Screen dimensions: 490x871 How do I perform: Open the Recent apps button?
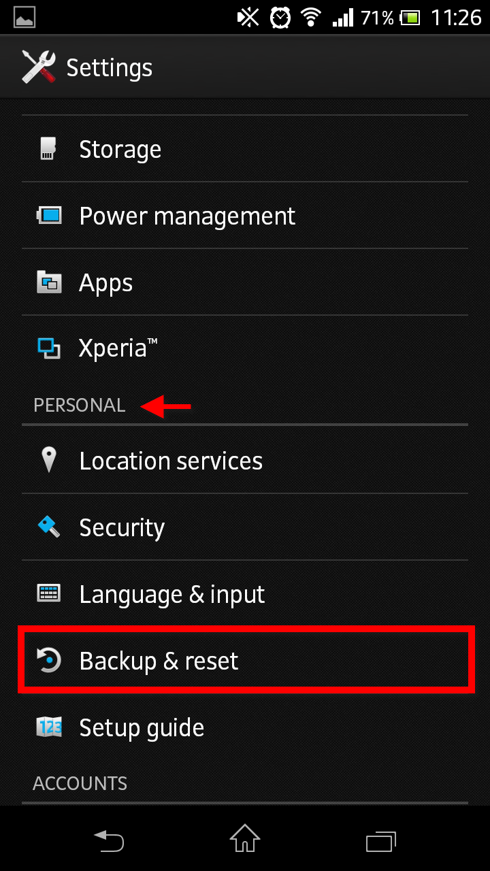point(381,841)
